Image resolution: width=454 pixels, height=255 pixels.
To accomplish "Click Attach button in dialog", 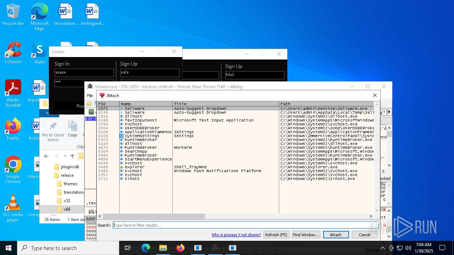I will click(336, 235).
